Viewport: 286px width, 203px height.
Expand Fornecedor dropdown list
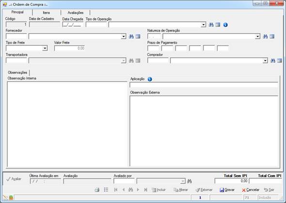tap(124, 36)
